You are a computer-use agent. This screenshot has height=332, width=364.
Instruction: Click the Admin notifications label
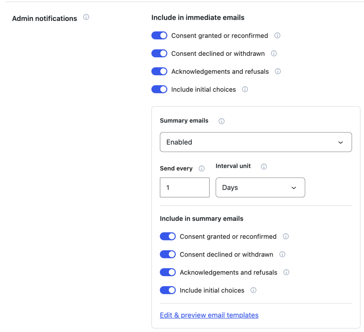click(x=45, y=18)
